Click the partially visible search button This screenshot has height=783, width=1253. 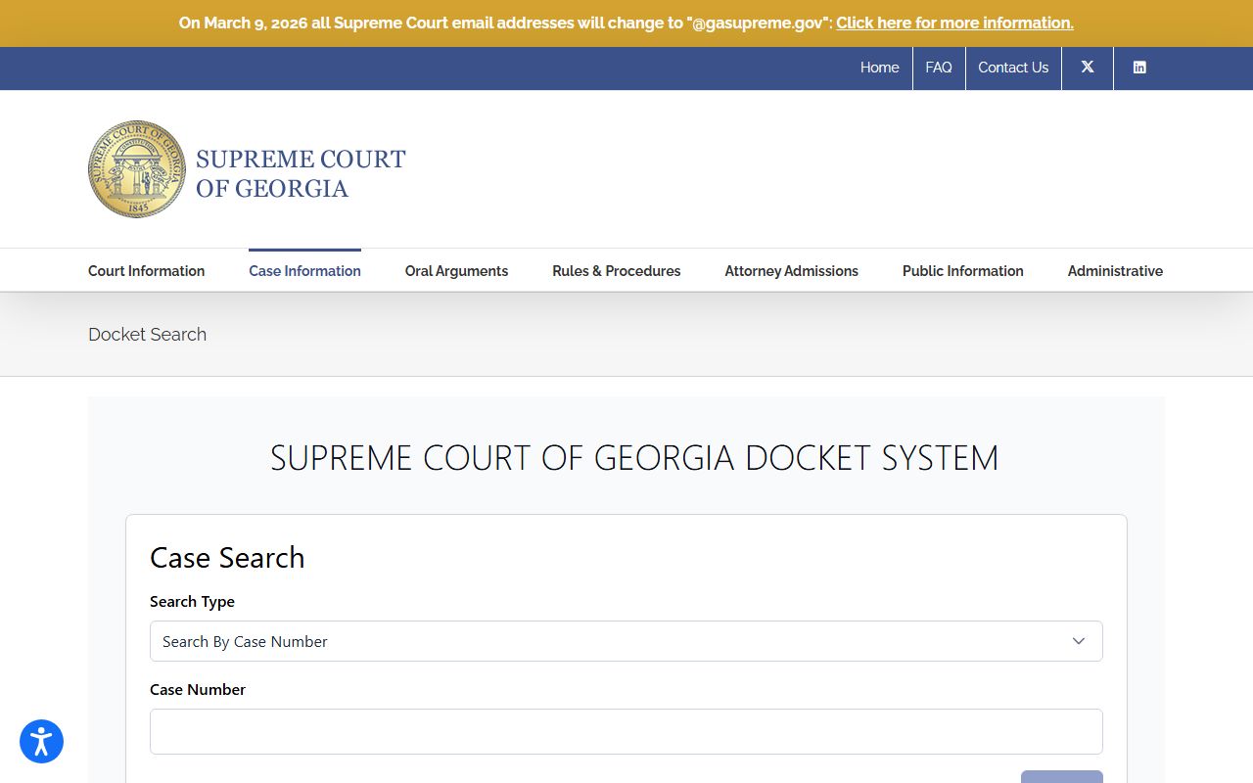[x=1062, y=776]
